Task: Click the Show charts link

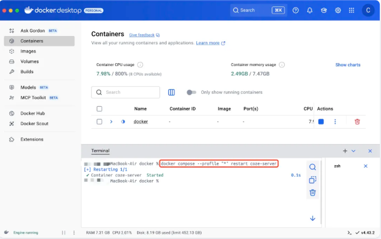Action: click(347, 65)
